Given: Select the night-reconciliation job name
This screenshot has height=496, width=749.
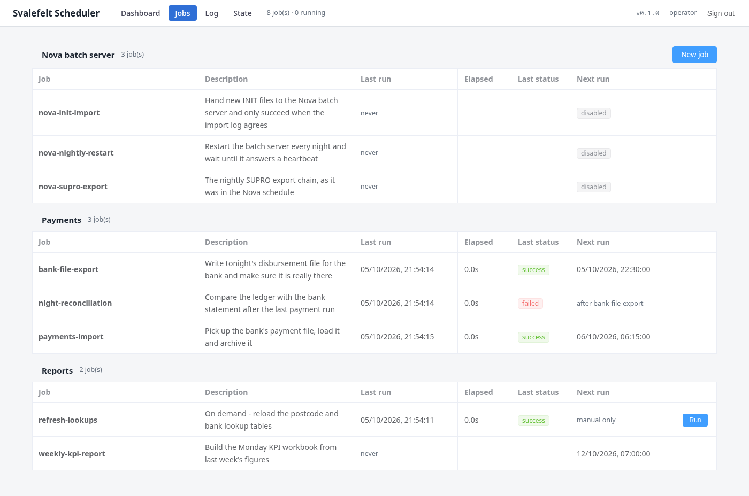Looking at the screenshot, I should (x=75, y=303).
